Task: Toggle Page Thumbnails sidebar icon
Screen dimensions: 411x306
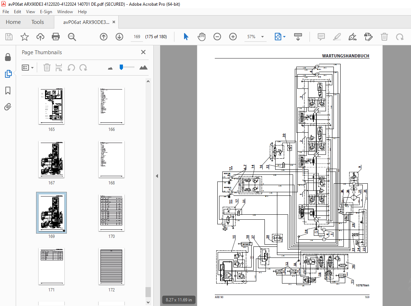Action: (8, 74)
